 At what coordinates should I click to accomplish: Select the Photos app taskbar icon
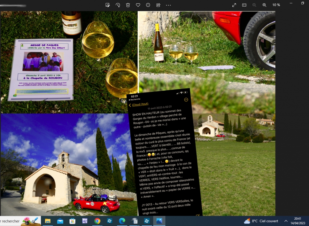(159, 221)
